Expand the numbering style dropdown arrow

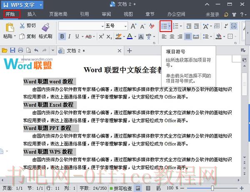(181, 26)
